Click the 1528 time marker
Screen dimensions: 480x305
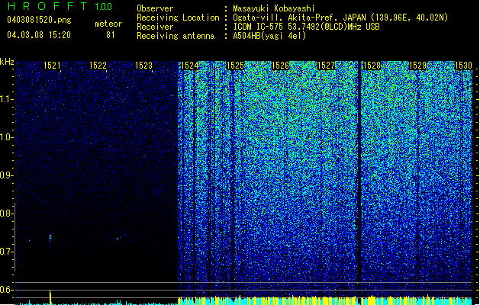[x=372, y=66]
